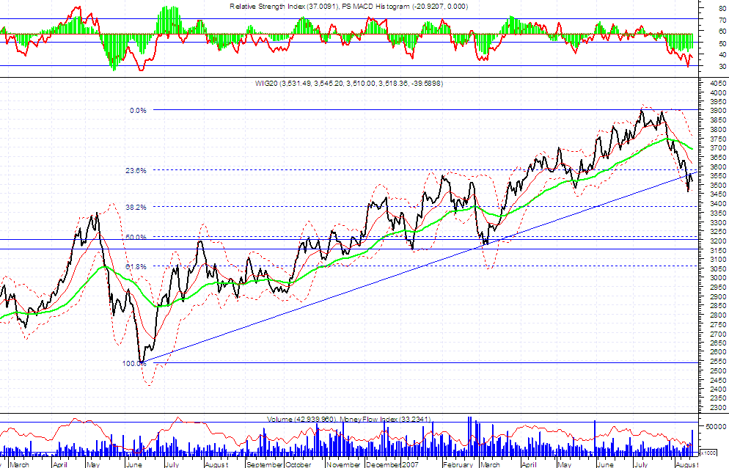729x468 pixels.
Task: Click the December label on the time axis
Action: [383, 464]
